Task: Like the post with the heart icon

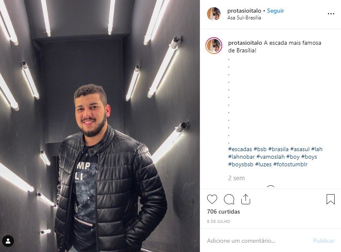Action: pos(212,199)
